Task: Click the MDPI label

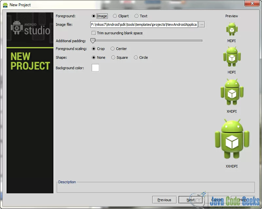Action: tap(232, 41)
